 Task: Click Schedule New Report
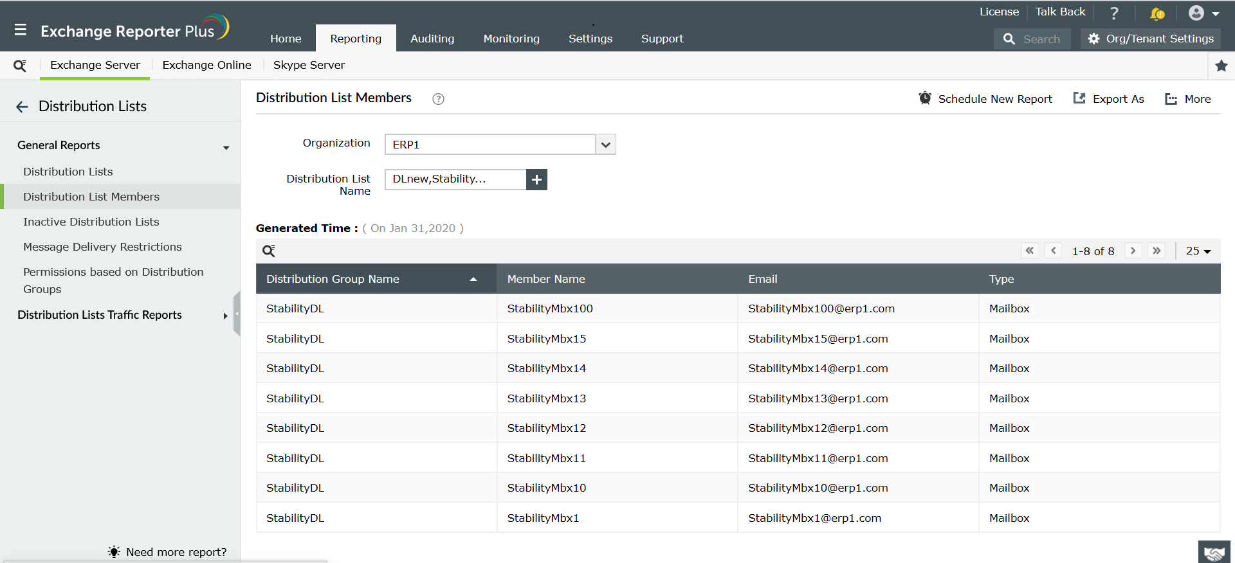coord(995,99)
